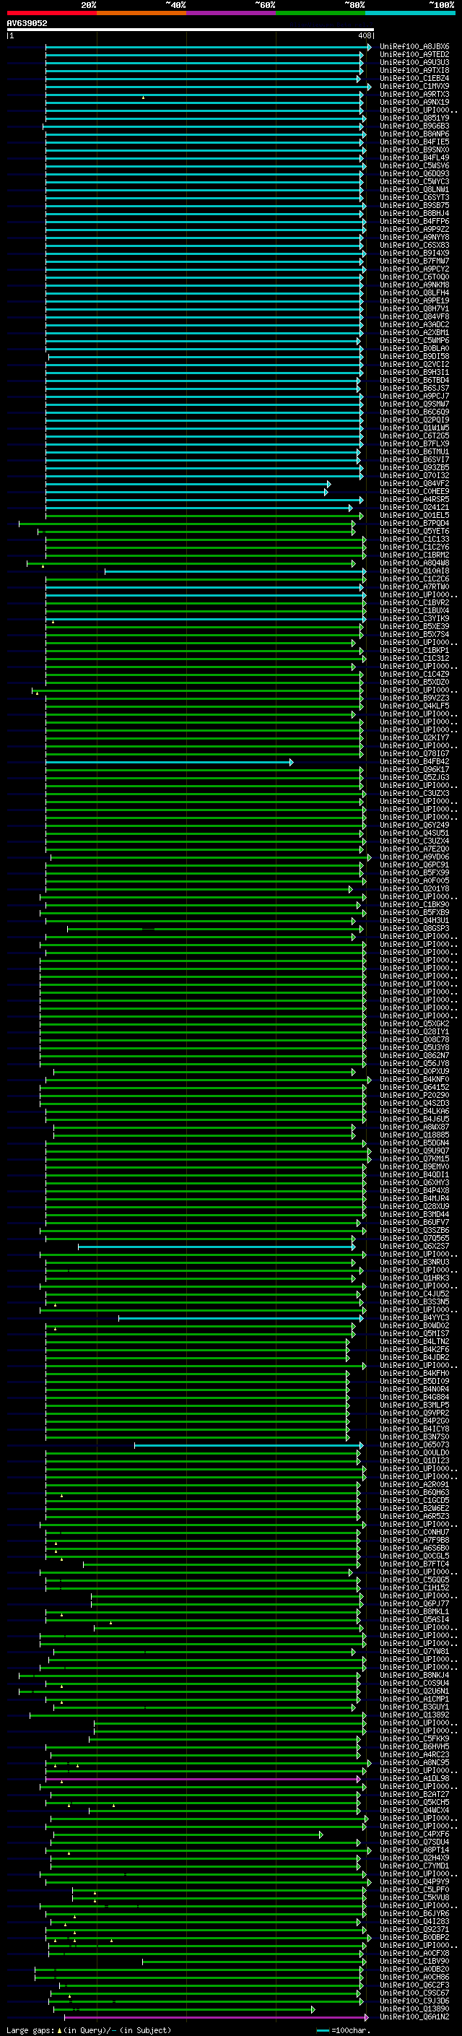462x2036 pixels.
Task: Select label UniRef100_B8BHJ4
Action: click(x=414, y=213)
